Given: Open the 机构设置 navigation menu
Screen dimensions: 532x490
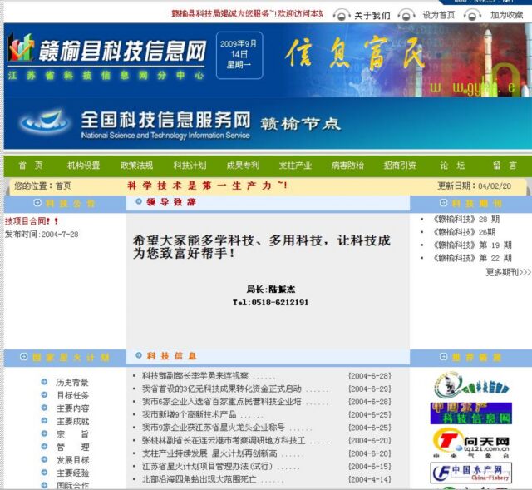Looking at the screenshot, I should tap(83, 166).
